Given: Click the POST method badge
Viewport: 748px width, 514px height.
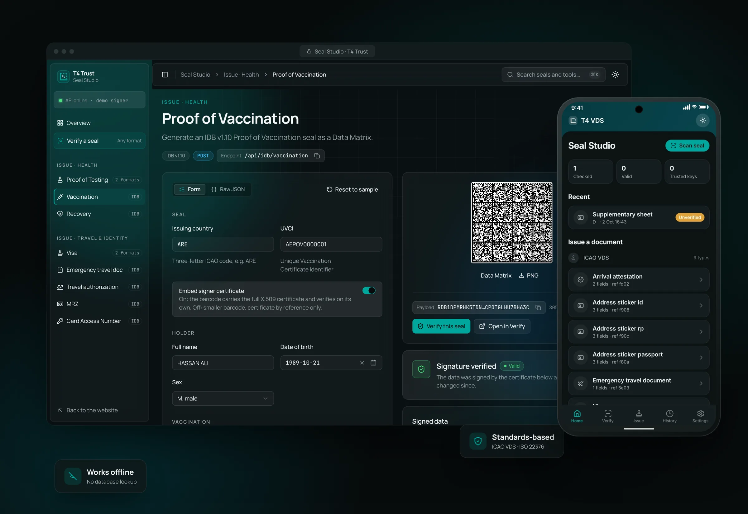Looking at the screenshot, I should [203, 156].
